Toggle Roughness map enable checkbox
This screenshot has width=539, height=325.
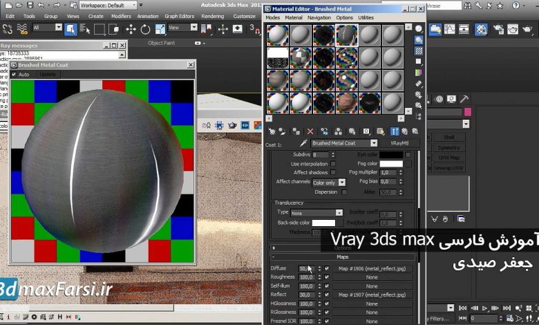coord(327,277)
